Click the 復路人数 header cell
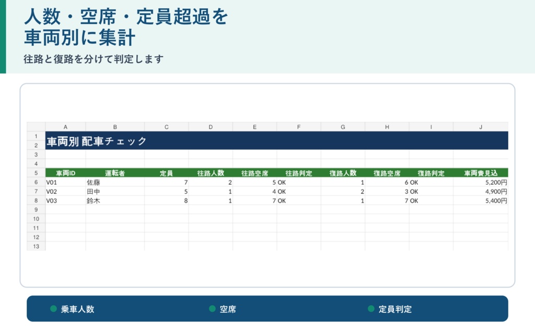535x334 pixels. (343, 173)
